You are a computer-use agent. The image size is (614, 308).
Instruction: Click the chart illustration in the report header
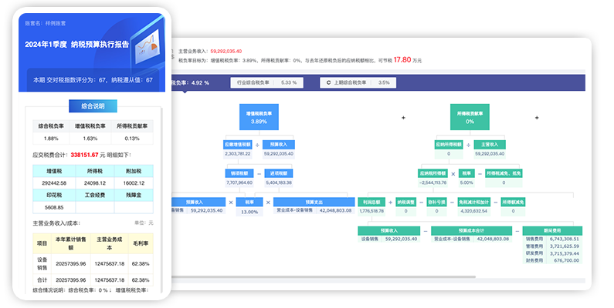coord(148,46)
